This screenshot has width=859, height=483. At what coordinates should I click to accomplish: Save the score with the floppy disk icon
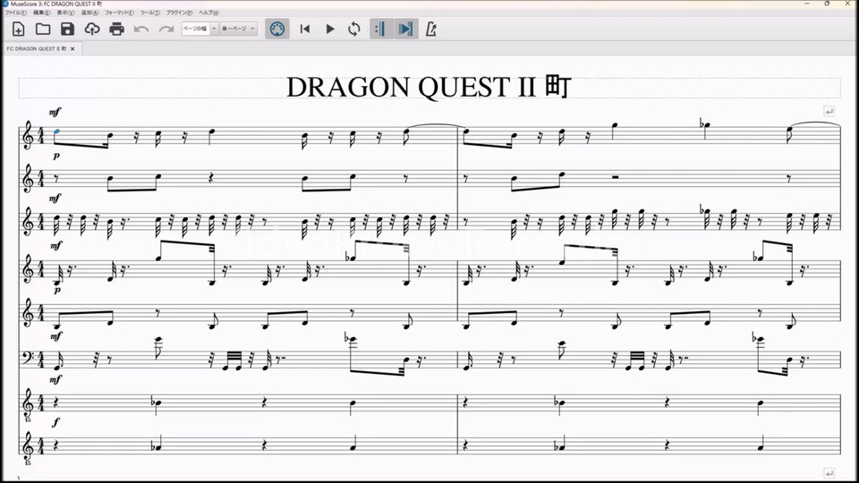67,29
